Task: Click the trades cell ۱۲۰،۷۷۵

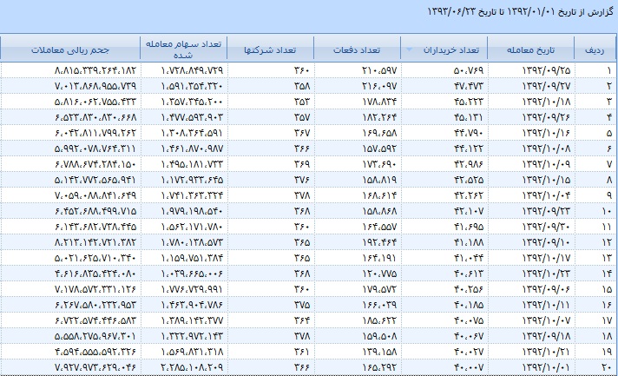Action: point(379,274)
